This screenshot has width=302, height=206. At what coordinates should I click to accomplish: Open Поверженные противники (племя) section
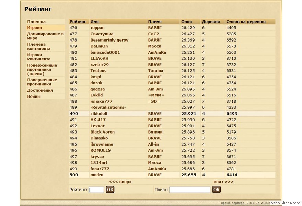[x=42, y=69]
